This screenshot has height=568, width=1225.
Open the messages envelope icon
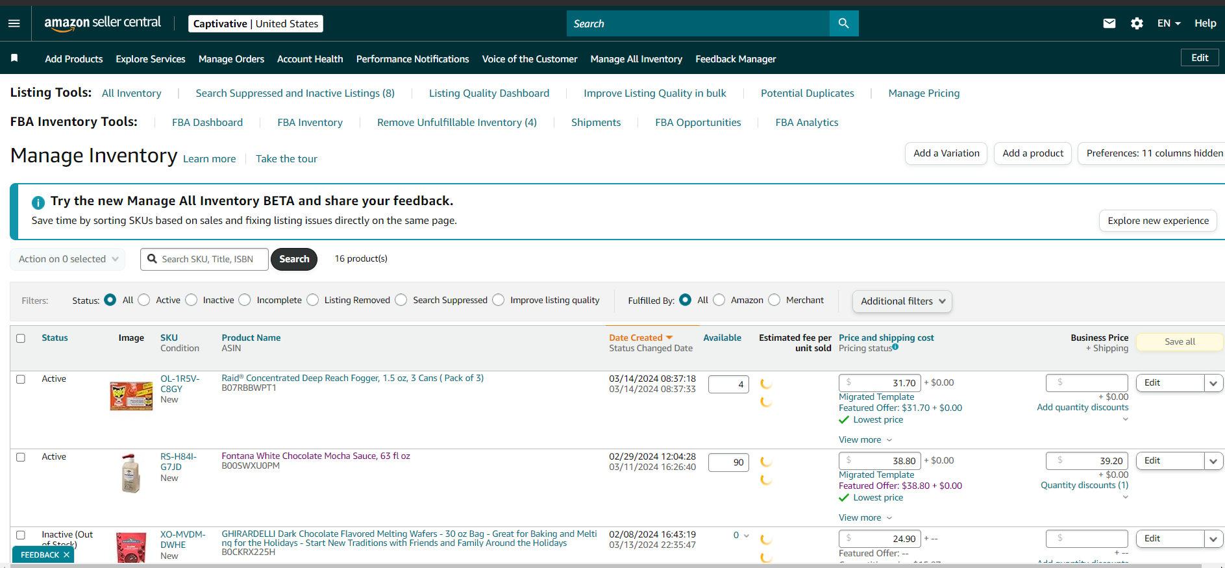(x=1109, y=23)
